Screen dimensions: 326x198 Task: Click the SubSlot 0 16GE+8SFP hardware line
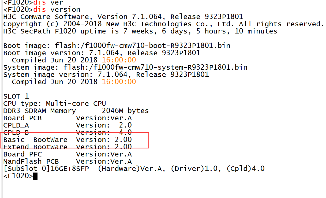(134, 169)
